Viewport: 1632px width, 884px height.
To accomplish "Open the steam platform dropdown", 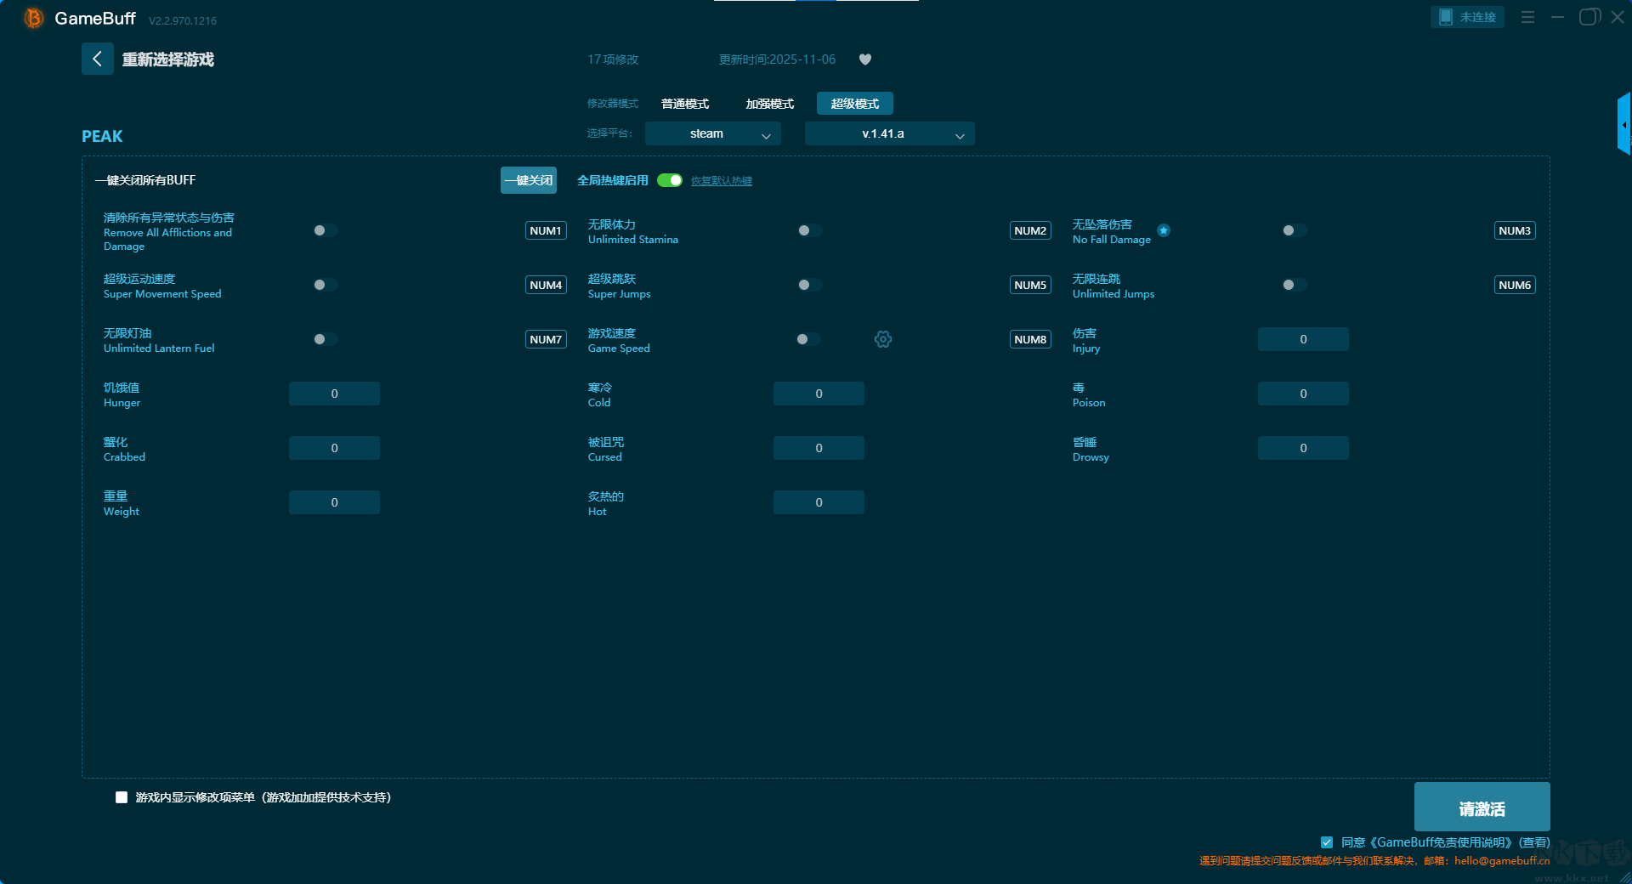I will tap(712, 133).
